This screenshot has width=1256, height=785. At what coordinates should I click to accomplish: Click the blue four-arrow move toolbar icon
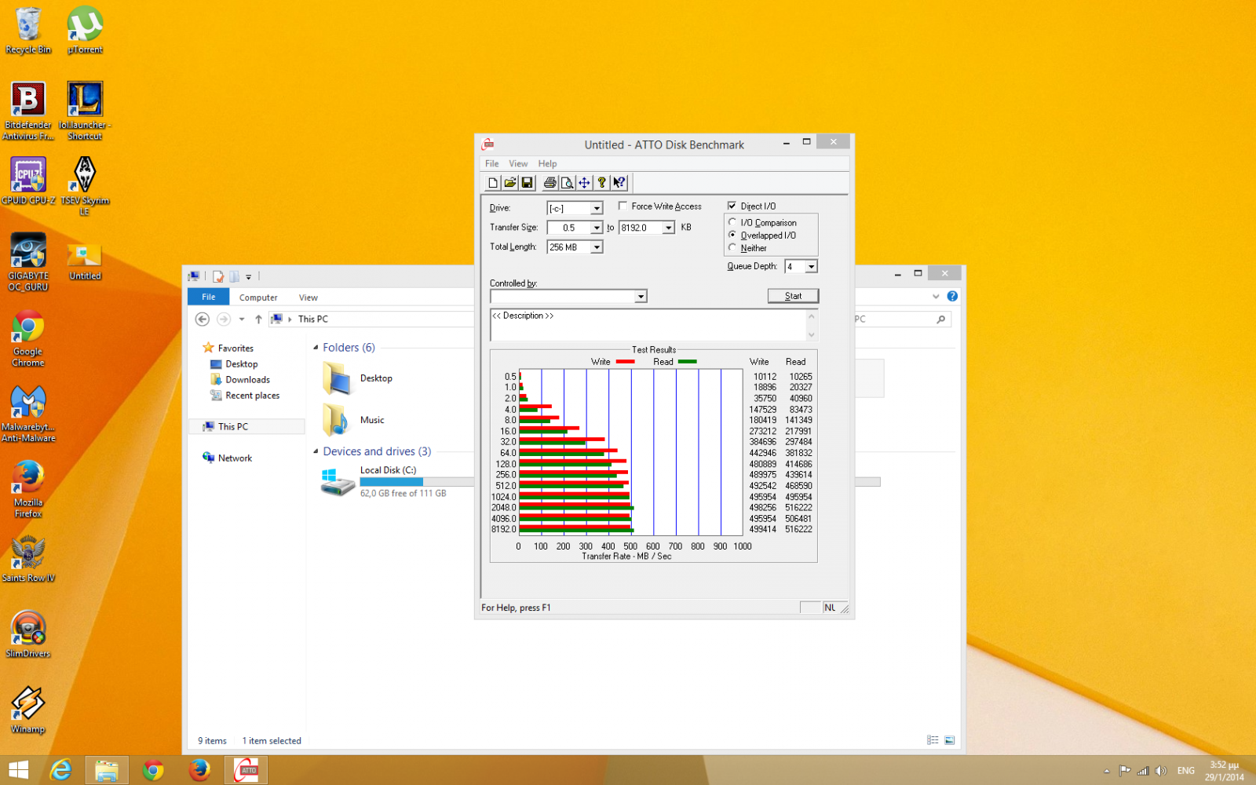pos(584,183)
